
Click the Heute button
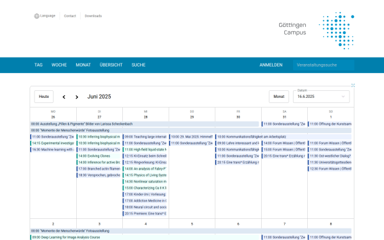click(x=44, y=97)
